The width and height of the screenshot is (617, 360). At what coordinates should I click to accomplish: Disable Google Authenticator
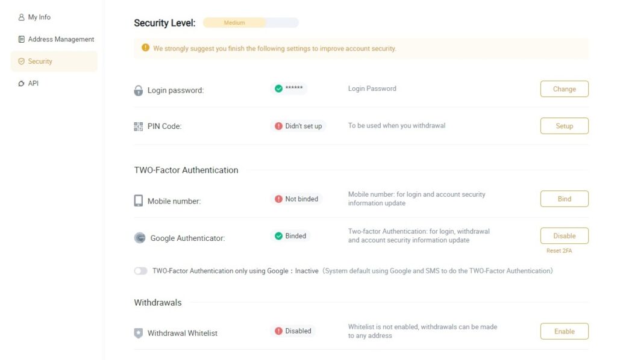(x=564, y=236)
